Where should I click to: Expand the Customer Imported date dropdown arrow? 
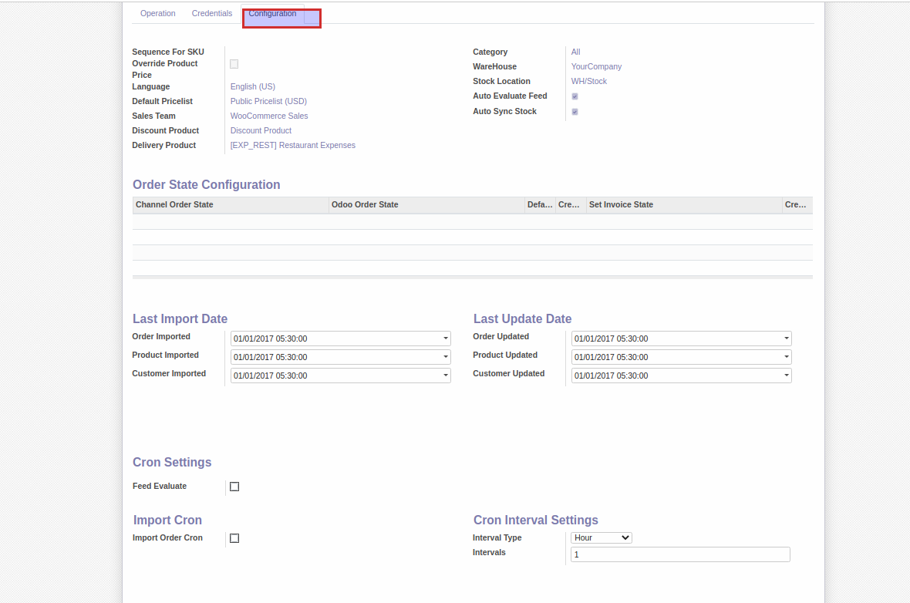446,376
